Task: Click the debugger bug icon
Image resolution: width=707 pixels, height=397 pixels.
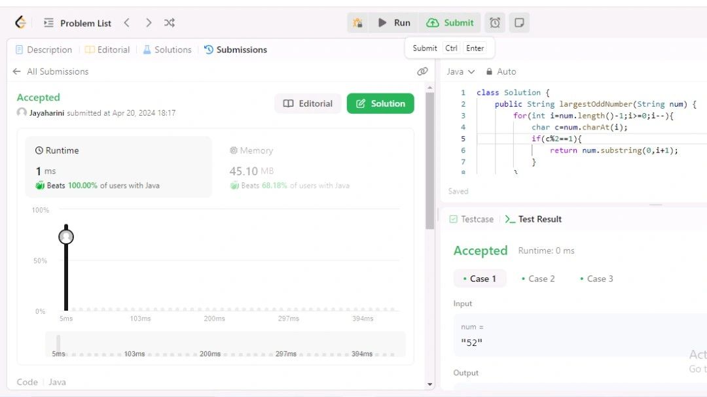Action: pos(357,23)
